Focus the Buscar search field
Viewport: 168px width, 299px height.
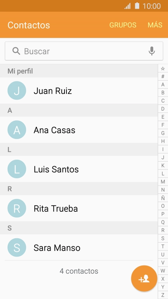84,51
